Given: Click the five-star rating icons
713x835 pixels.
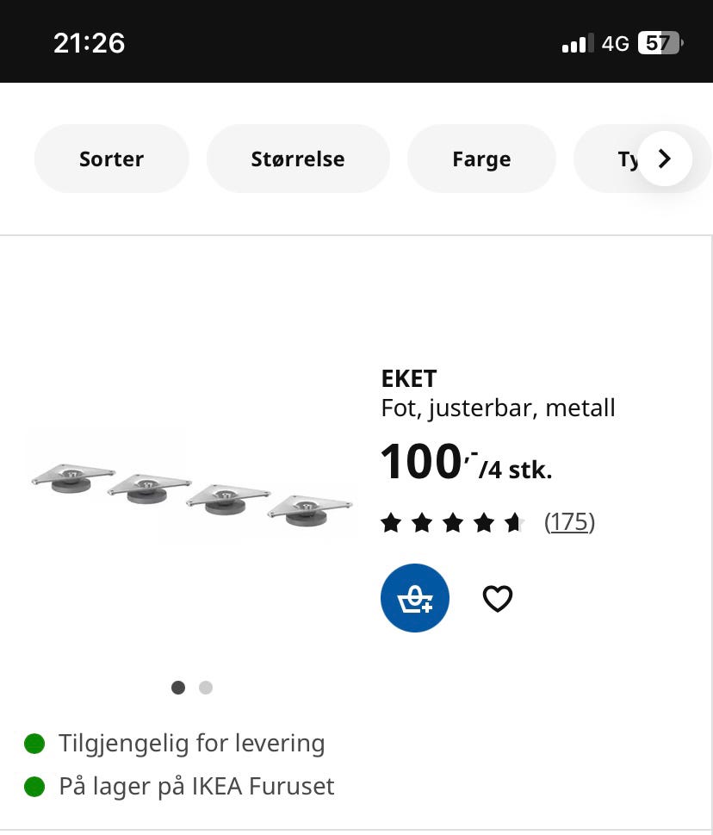Looking at the screenshot, I should pos(453,522).
